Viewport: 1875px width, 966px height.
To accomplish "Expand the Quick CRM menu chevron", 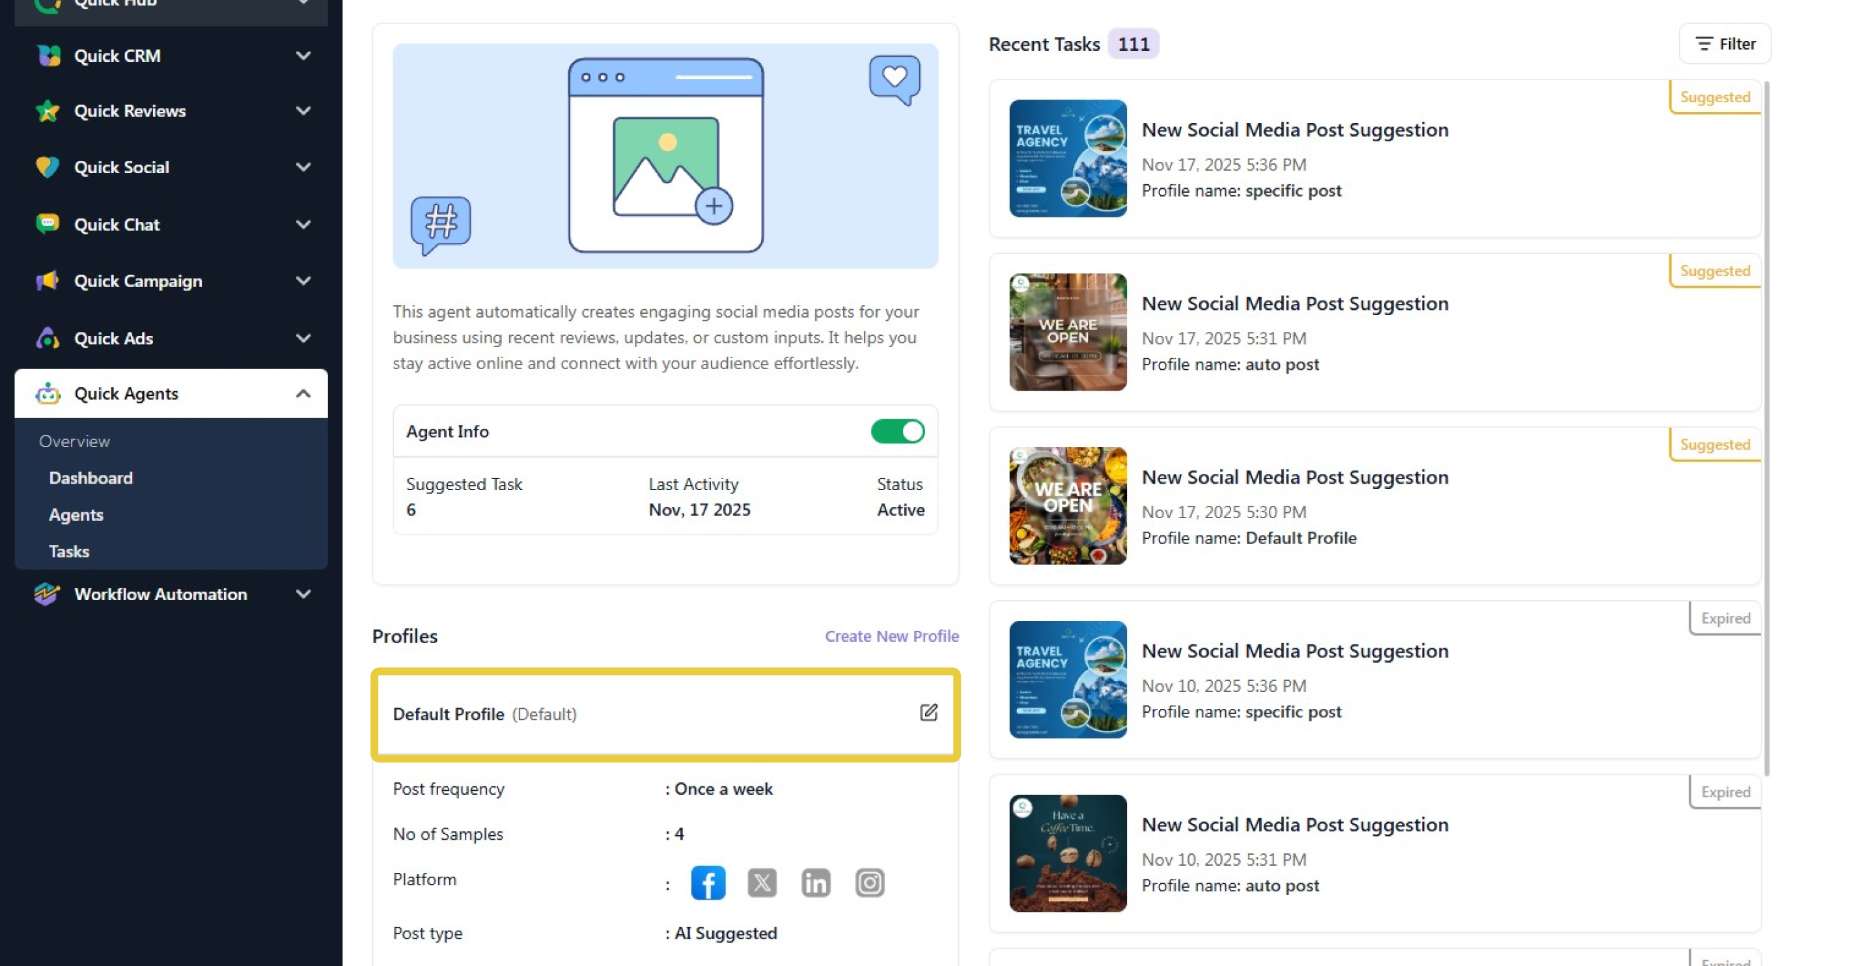I will (303, 55).
